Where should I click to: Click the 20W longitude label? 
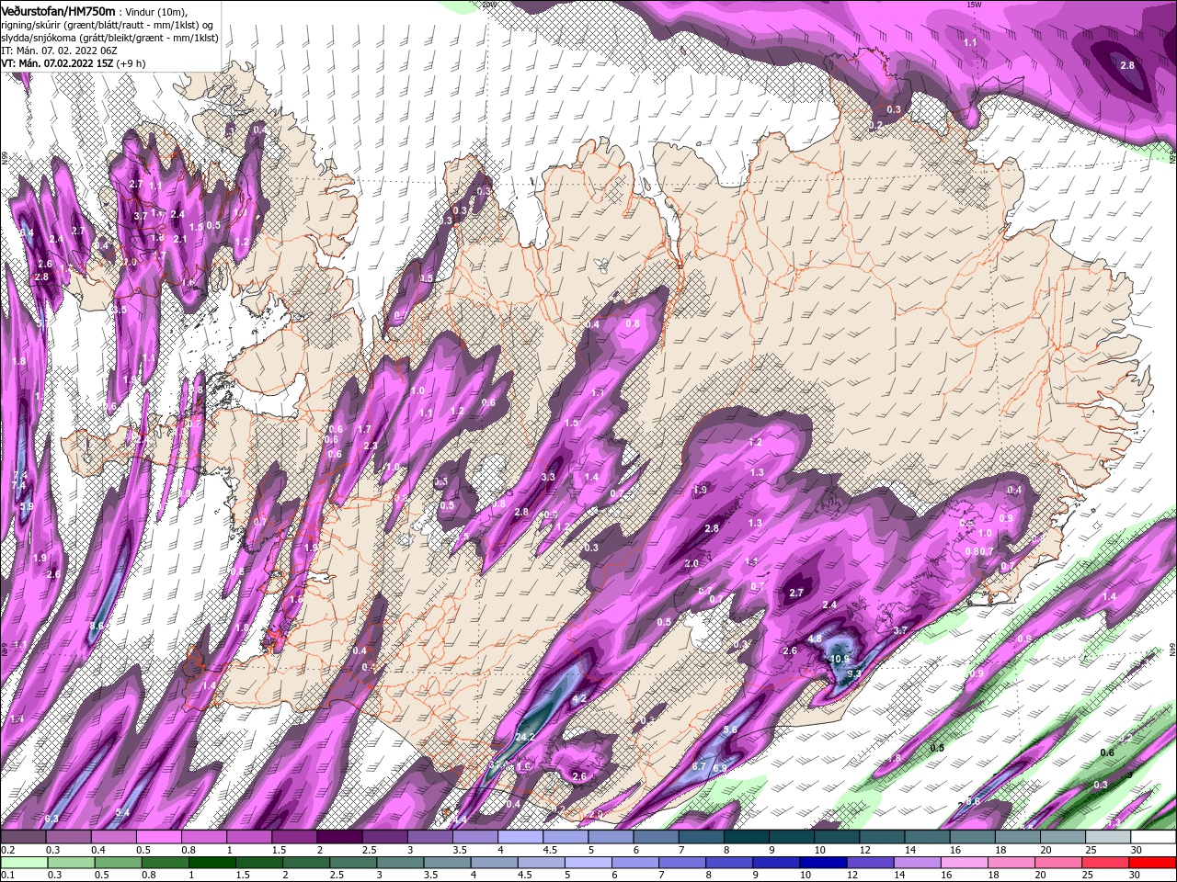487,5
